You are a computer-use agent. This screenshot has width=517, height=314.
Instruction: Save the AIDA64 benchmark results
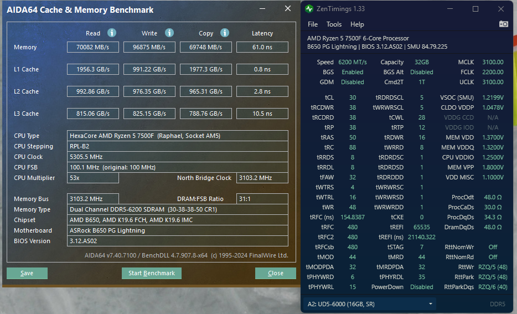pos(27,273)
